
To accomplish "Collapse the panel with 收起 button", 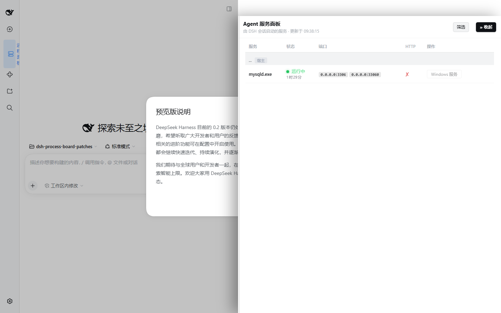I will (486, 27).
